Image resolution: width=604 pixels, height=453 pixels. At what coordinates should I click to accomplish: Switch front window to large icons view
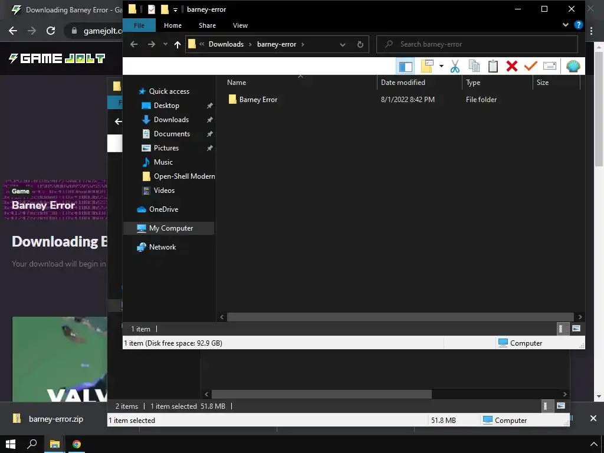point(576,329)
